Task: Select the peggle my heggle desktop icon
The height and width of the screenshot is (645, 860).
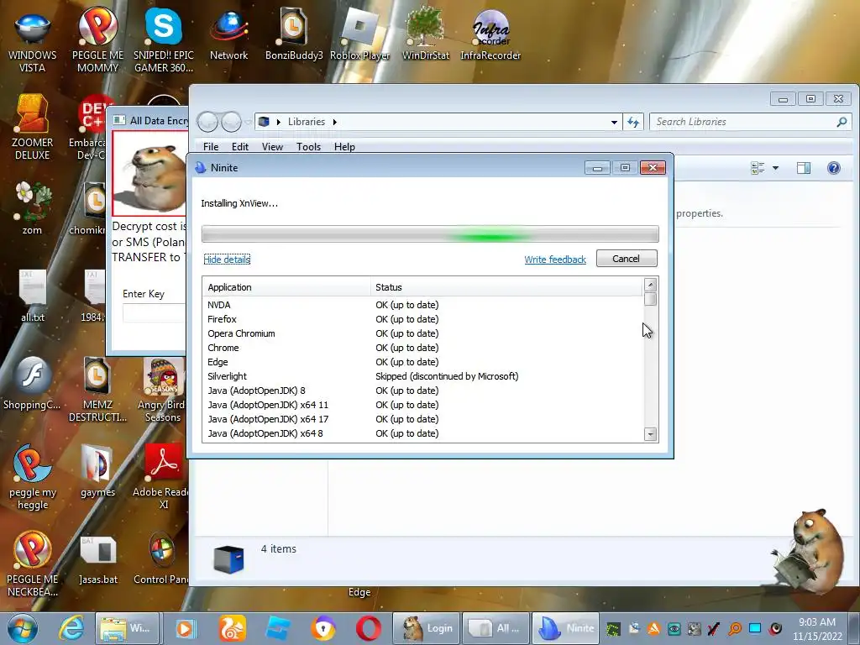Action: (x=33, y=477)
